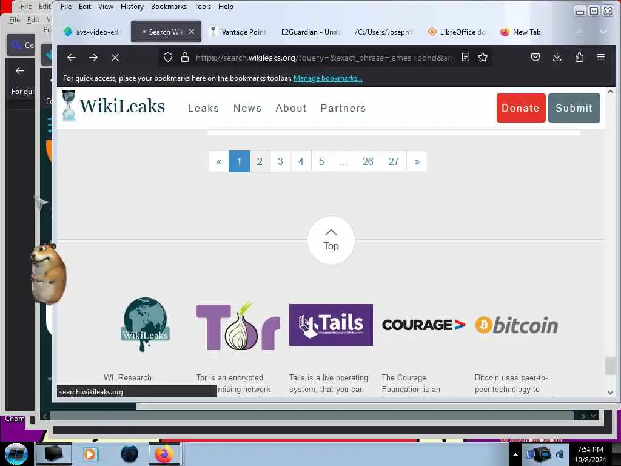Screen dimensions: 621x466
Task: Go to results page 5
Action: [321, 161]
